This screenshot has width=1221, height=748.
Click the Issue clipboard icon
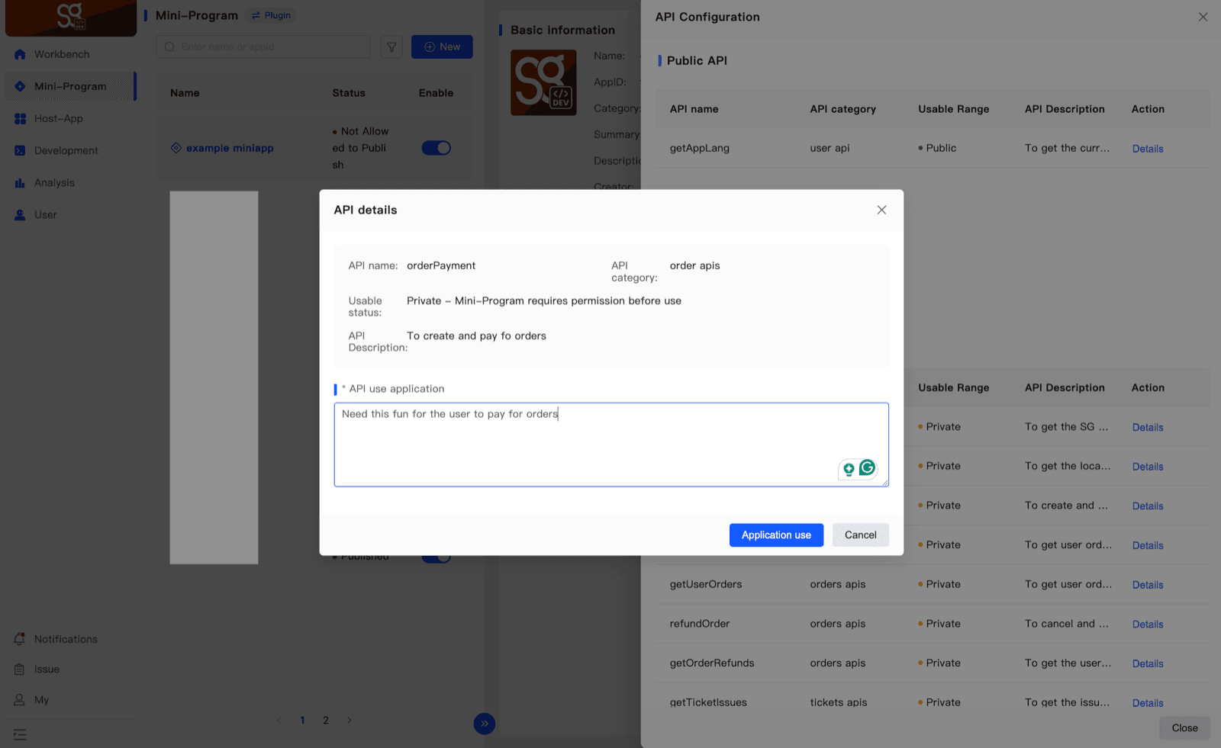point(20,669)
